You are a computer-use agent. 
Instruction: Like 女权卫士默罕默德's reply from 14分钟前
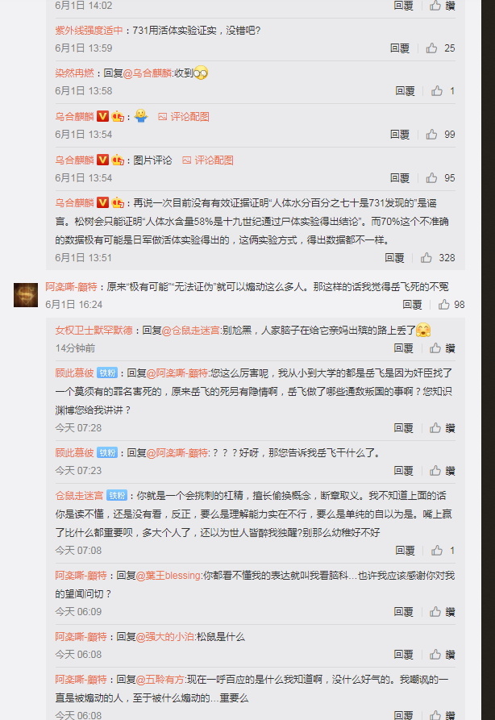point(435,348)
